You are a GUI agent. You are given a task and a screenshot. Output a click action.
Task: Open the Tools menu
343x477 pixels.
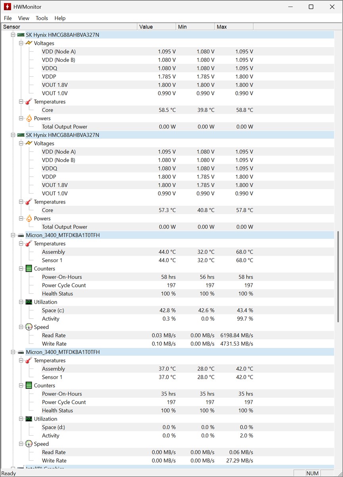coord(42,18)
